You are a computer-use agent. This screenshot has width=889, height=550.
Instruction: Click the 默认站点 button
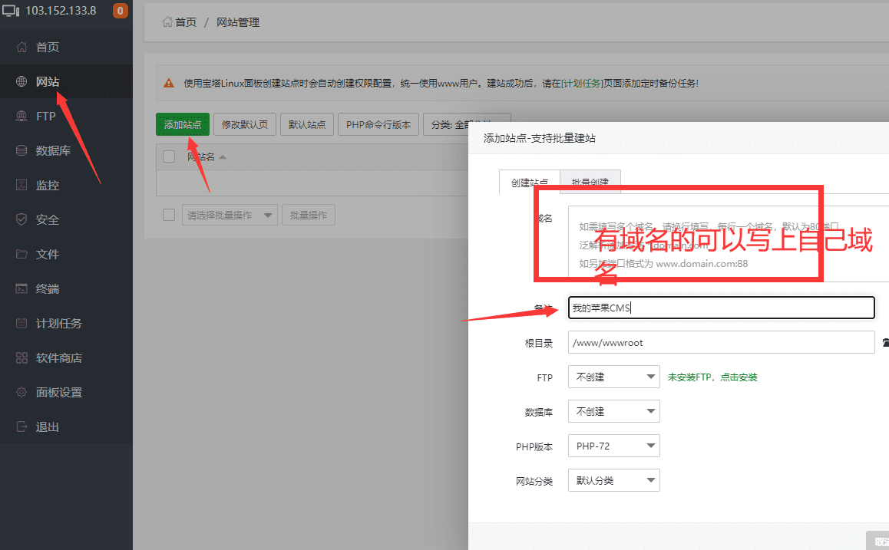pos(307,124)
